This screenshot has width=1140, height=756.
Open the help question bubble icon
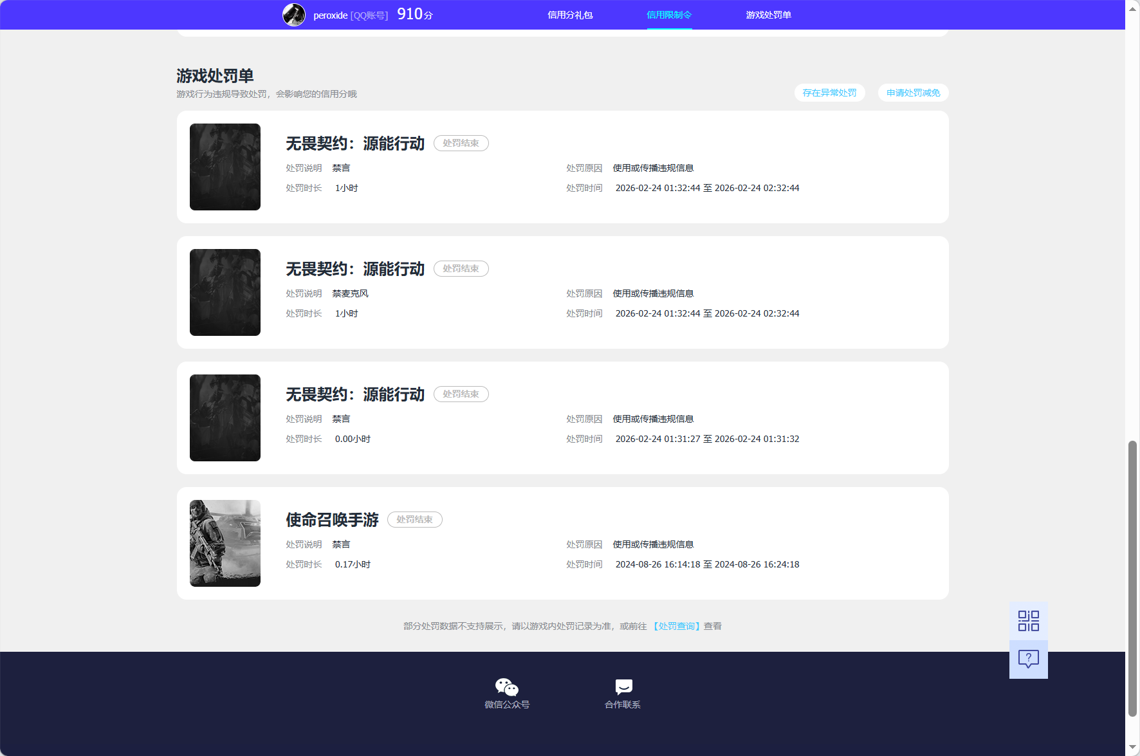click(x=1028, y=659)
